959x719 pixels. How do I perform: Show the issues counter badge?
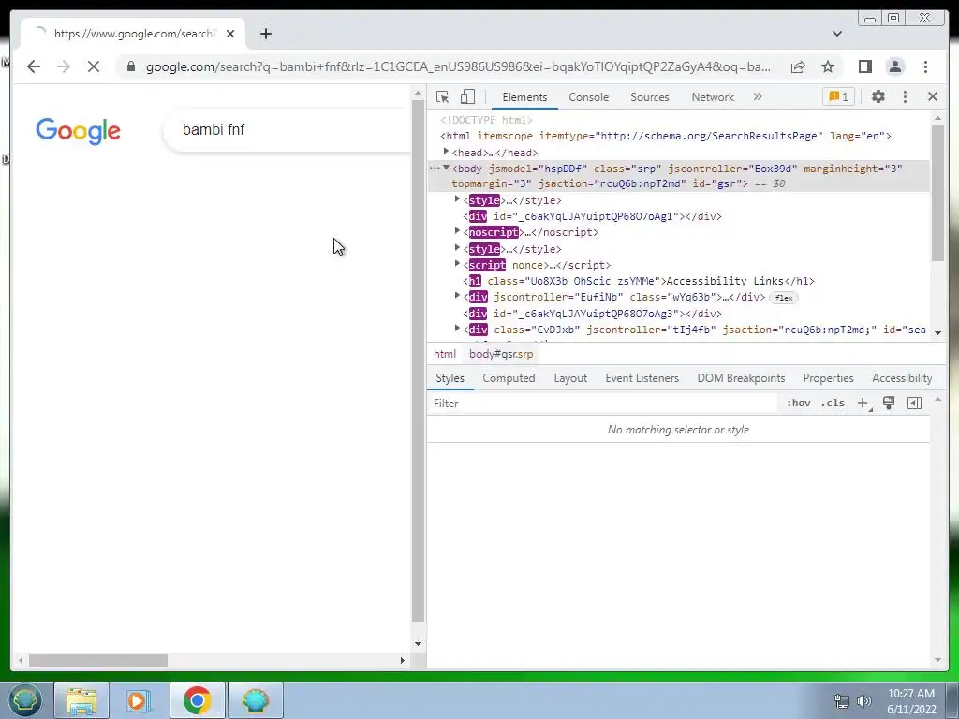click(838, 96)
